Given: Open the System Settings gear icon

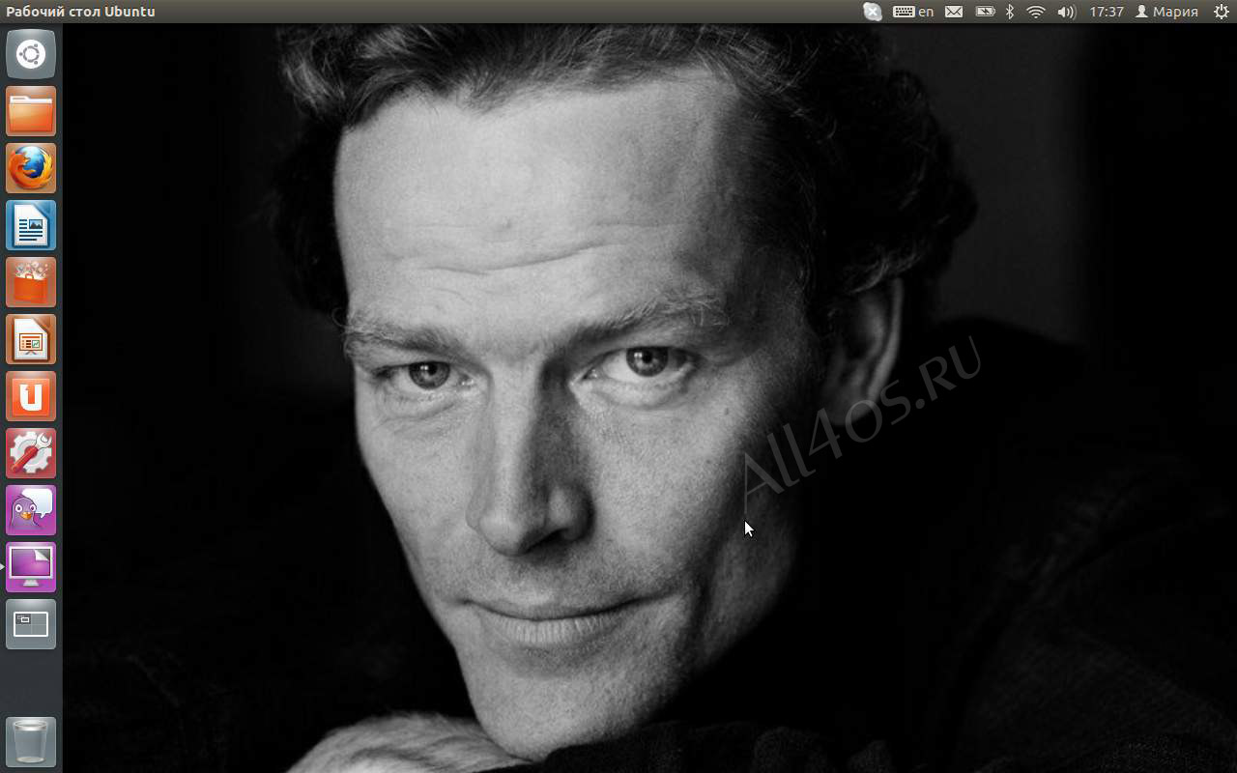Looking at the screenshot, I should pyautogui.click(x=31, y=453).
